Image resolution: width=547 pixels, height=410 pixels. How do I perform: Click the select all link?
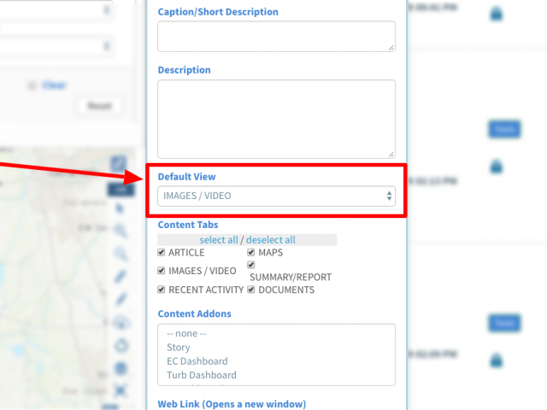219,240
